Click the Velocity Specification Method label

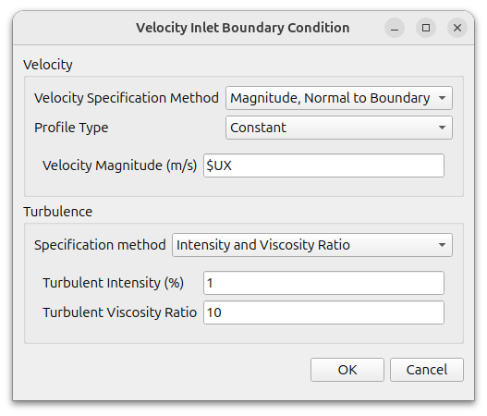point(127,98)
